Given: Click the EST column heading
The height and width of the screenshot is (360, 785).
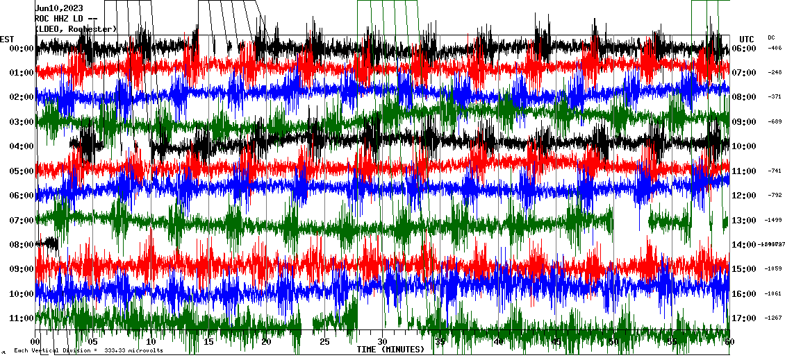Looking at the screenshot, I should 7,39.
